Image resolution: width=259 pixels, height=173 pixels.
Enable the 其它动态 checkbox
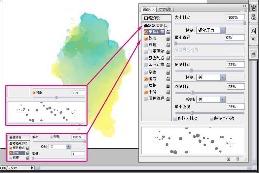pos(146,65)
